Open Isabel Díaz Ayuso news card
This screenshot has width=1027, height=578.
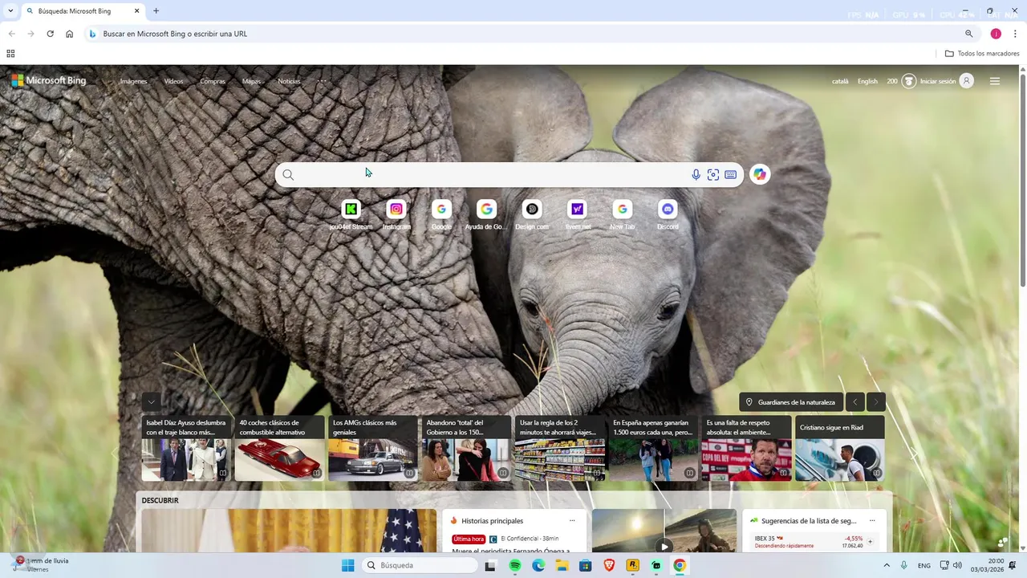[186, 448]
